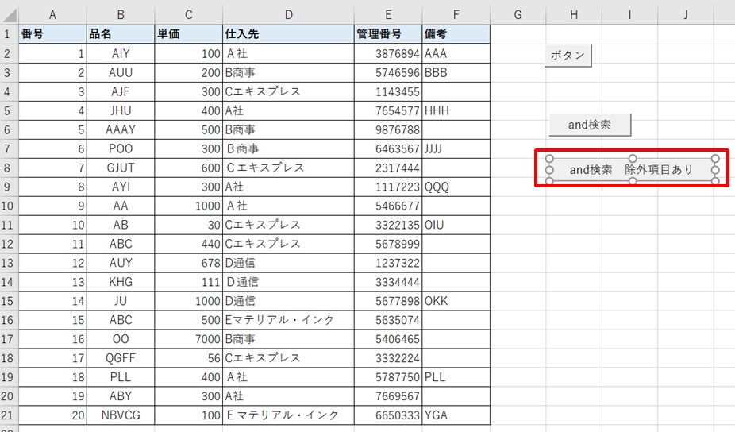This screenshot has width=735, height=432.
Task: Click the 品名 header cell
Action: [x=121, y=34]
